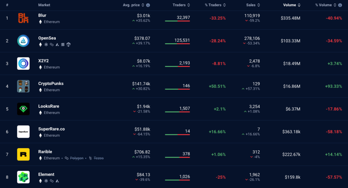Show the Avg. price info tooltip icon

(x=148, y=5)
